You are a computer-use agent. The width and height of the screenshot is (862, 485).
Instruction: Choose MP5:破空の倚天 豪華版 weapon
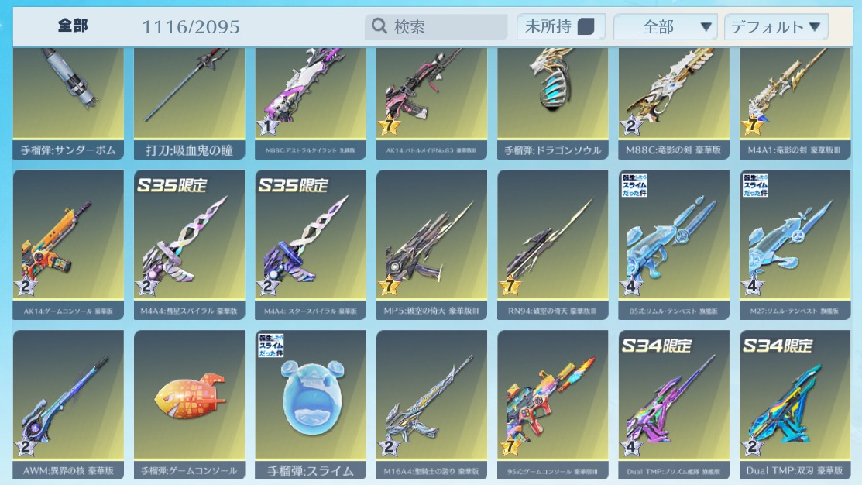click(431, 245)
